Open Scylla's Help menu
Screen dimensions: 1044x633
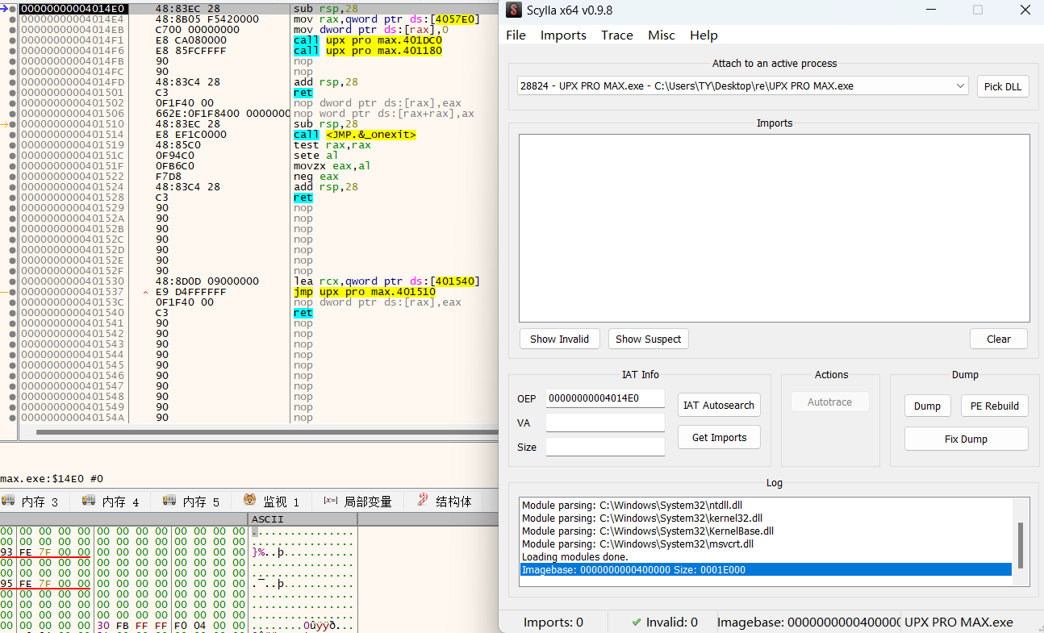[704, 35]
